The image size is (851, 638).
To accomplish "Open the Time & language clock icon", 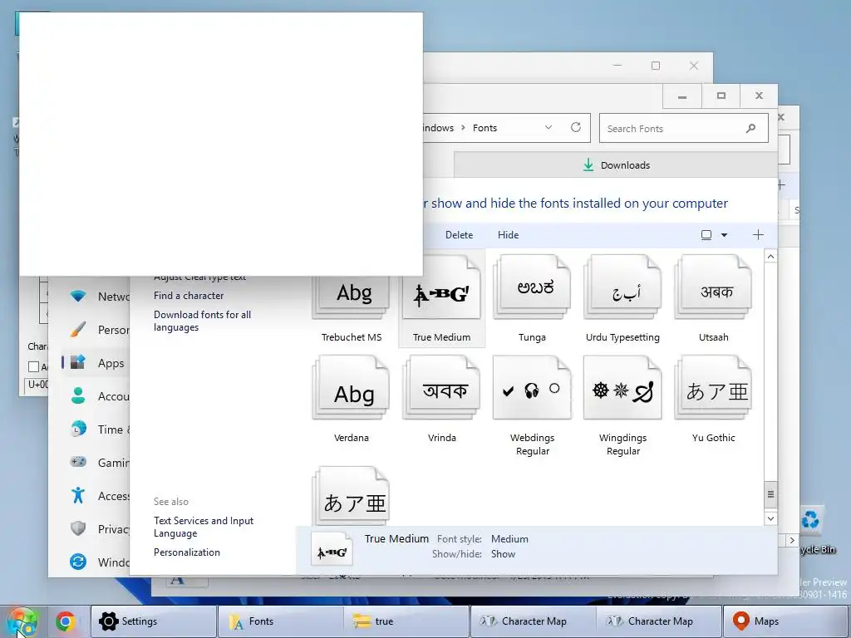I will click(x=78, y=429).
